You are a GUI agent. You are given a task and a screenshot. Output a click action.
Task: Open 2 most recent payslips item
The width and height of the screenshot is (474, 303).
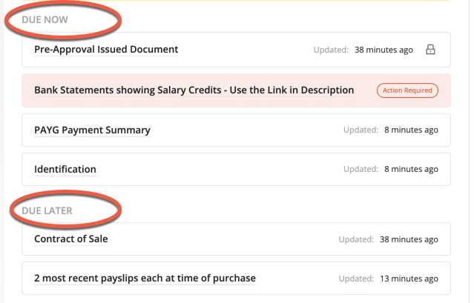pos(145,279)
